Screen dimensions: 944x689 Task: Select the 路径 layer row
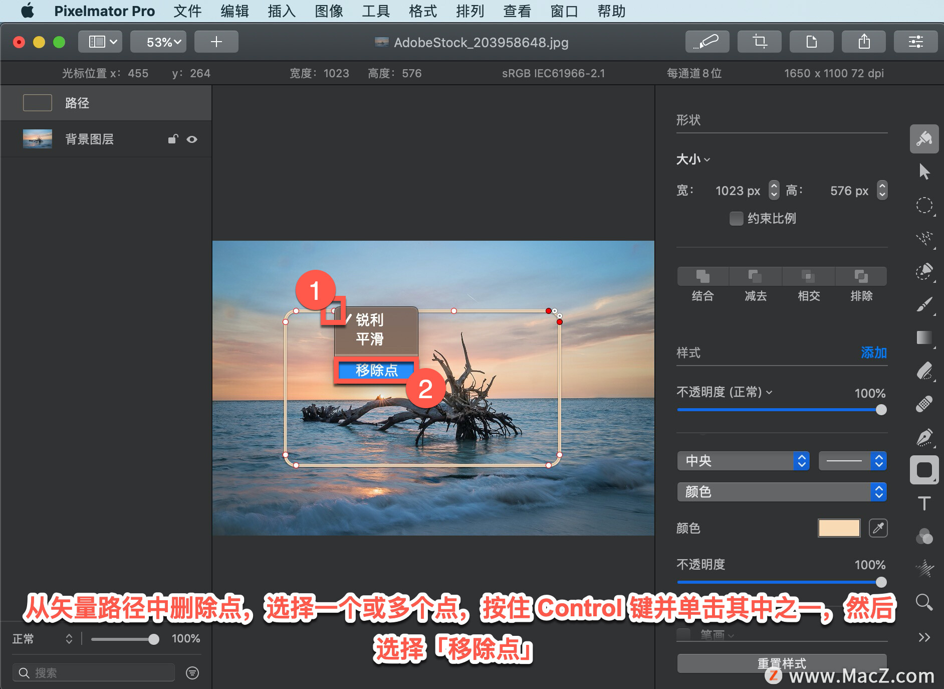106,103
